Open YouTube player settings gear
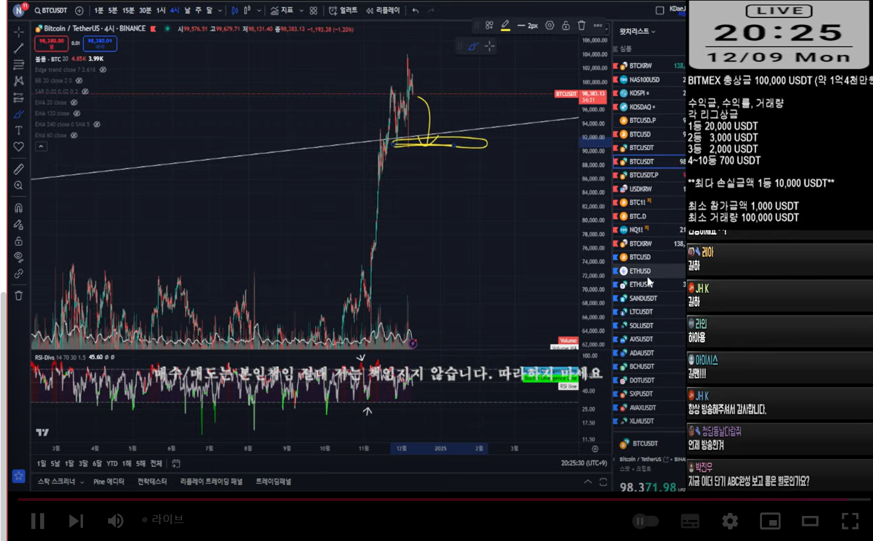873x541 pixels. [x=730, y=521]
